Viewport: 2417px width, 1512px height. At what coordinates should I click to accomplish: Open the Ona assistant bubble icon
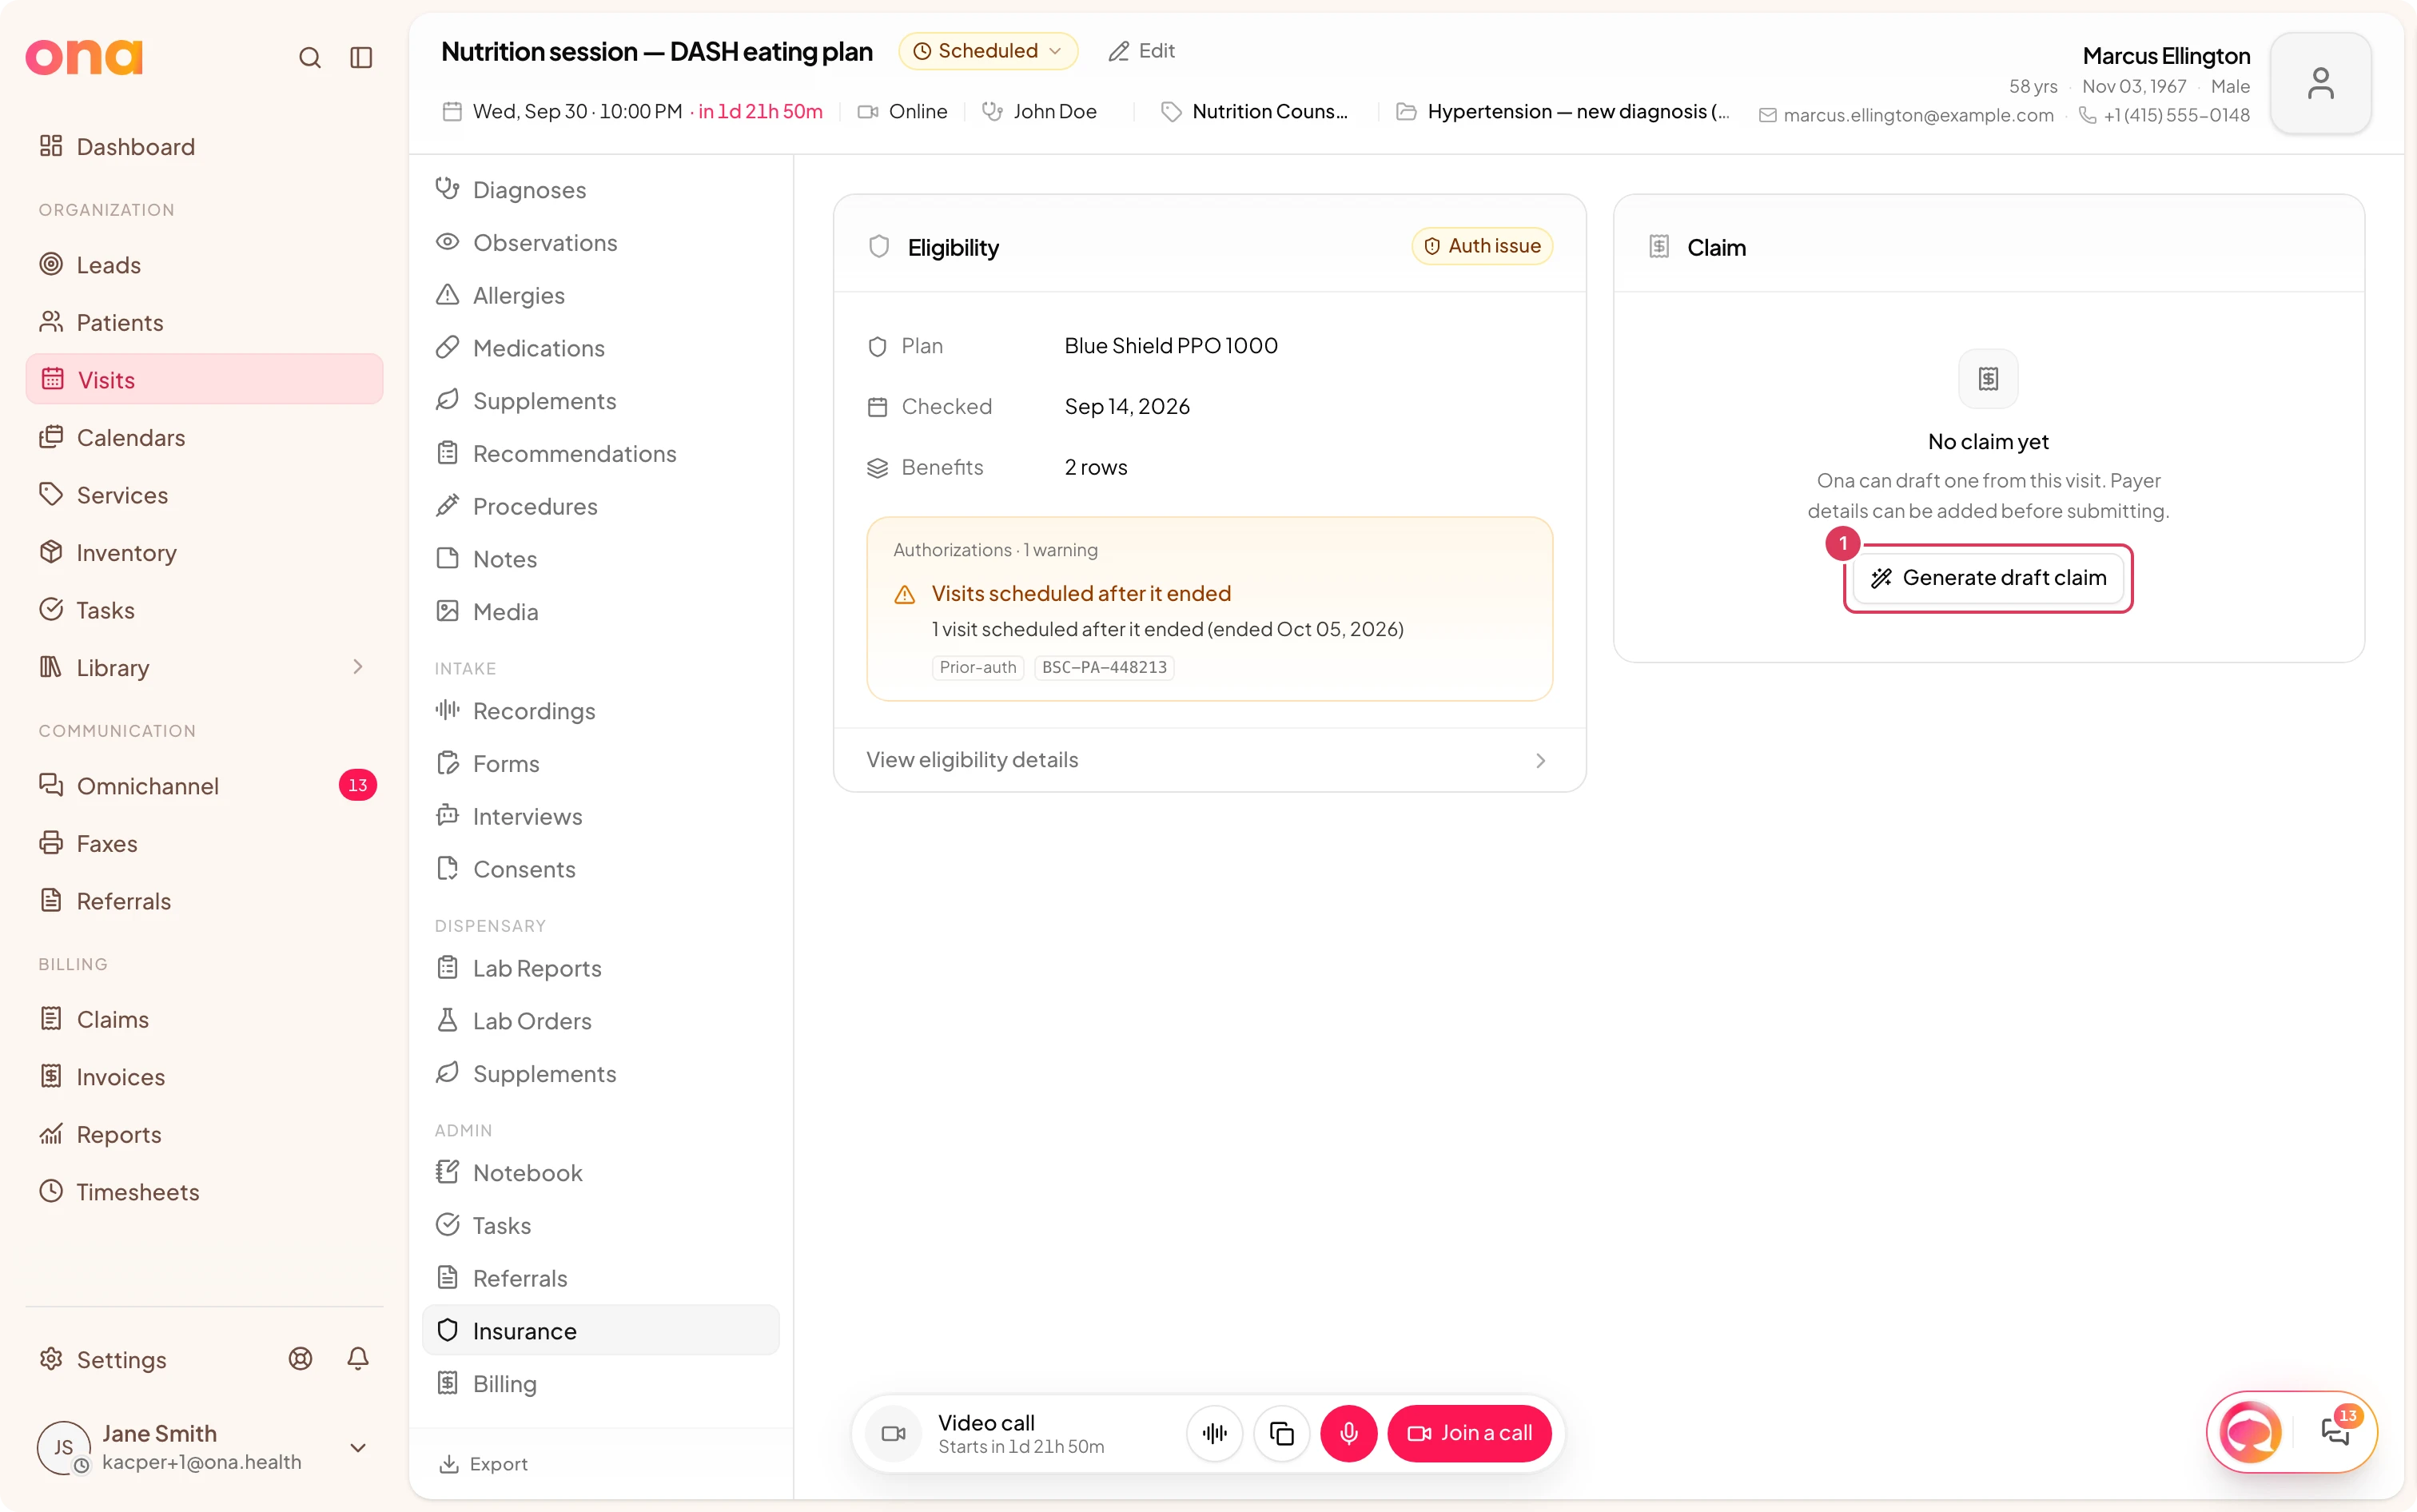[x=2251, y=1432]
